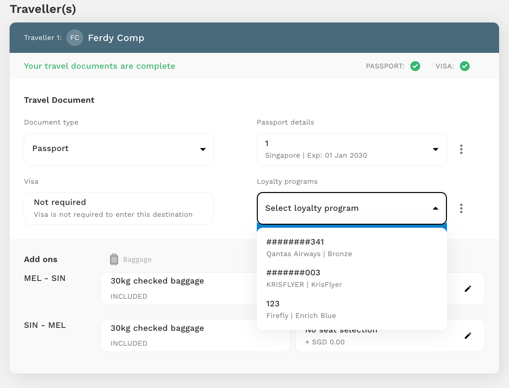Click the Traveller(s) page heading
This screenshot has height=388, width=509.
(x=43, y=9)
